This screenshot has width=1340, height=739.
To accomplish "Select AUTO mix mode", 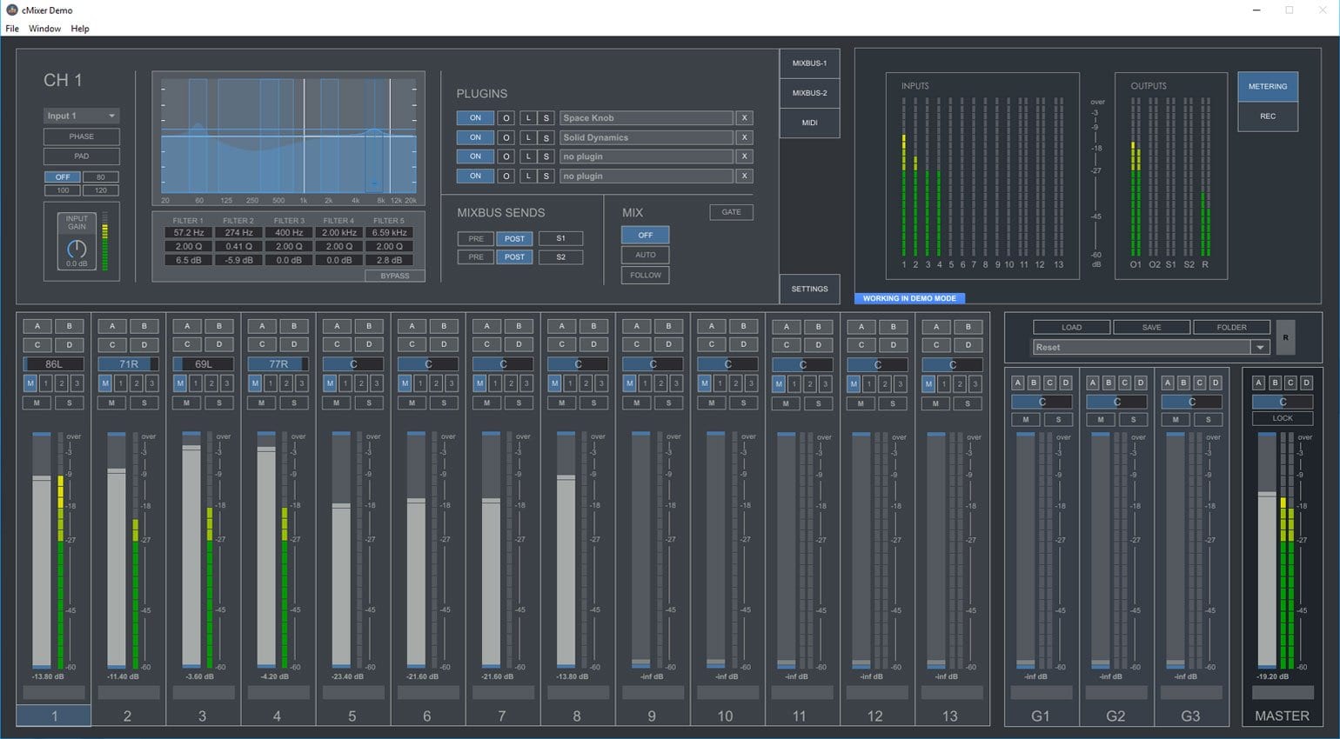I will coord(646,255).
